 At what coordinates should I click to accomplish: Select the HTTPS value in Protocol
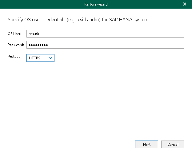coord(34,58)
